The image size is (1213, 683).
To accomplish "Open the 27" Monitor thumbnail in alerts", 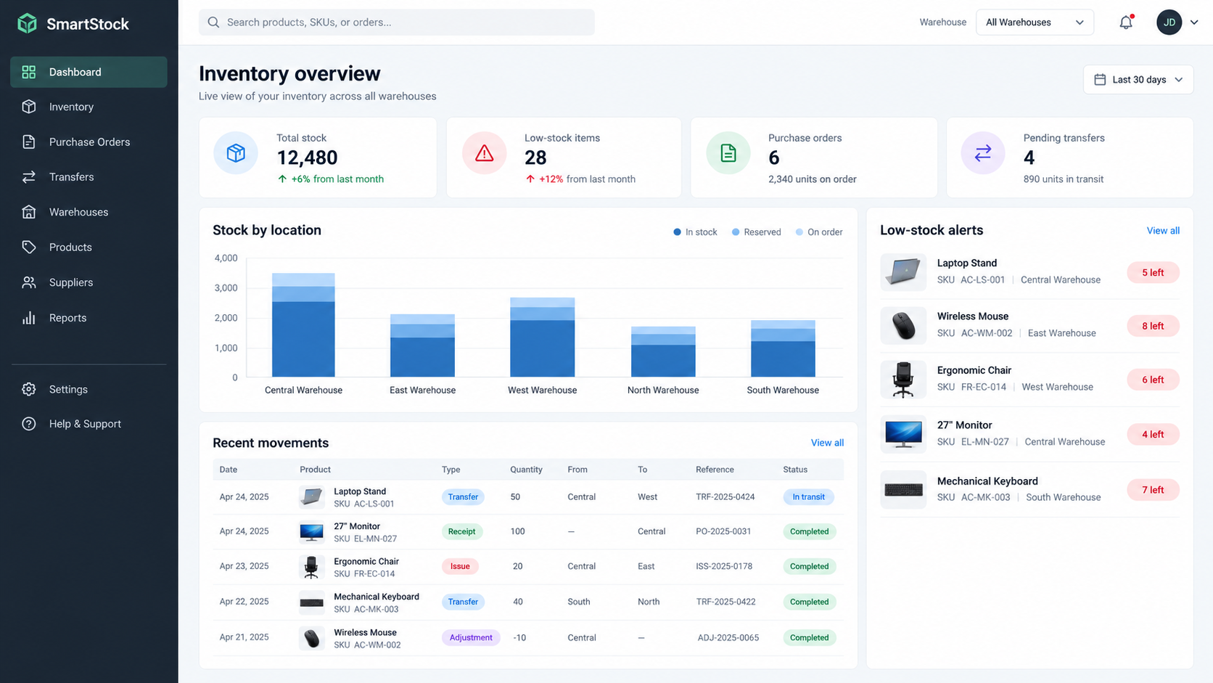I will [x=903, y=434].
